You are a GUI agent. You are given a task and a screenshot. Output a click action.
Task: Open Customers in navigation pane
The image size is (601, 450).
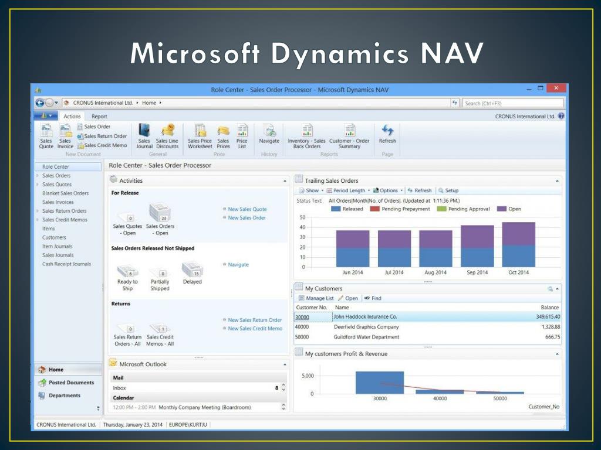point(53,238)
